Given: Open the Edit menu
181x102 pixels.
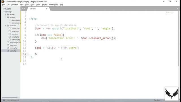Looking at the screenshot, I should pyautogui.click(x=8, y=5).
